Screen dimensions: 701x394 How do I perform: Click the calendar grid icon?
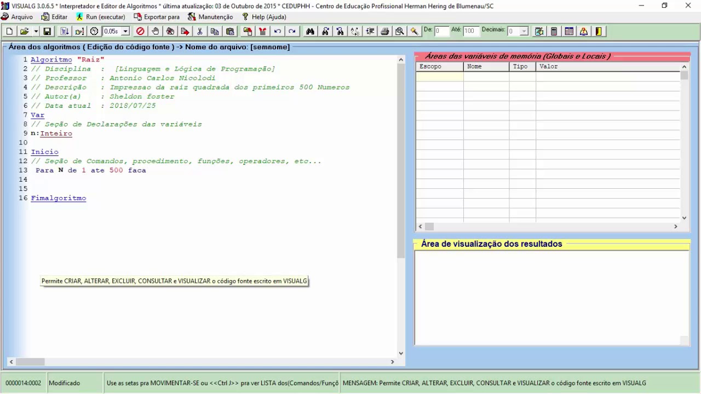(x=569, y=32)
